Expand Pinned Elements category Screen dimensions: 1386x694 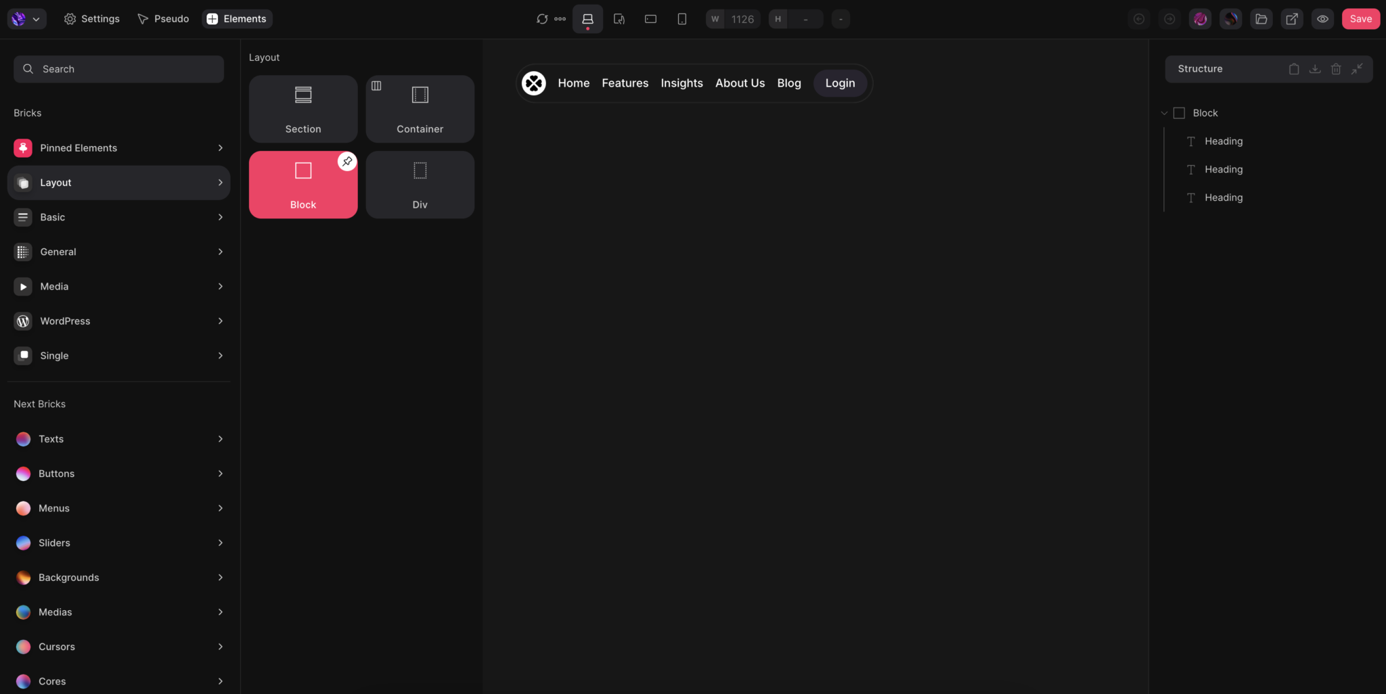click(118, 148)
